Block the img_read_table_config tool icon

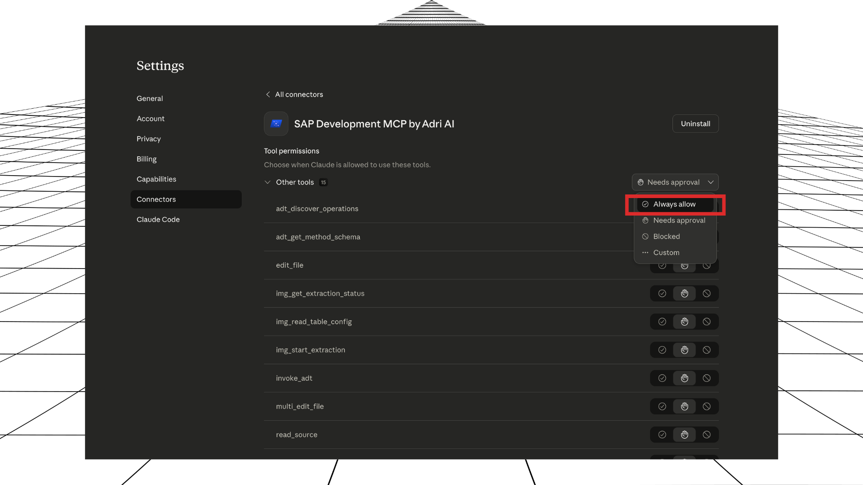click(x=707, y=322)
